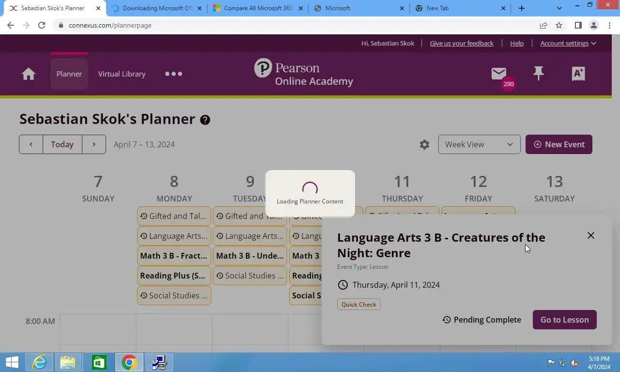620x372 pixels.
Task: Click the date range April 7 – 13, 2024
Action: coord(144,144)
